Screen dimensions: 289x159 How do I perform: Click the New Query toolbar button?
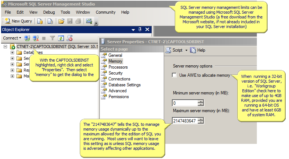18,21
